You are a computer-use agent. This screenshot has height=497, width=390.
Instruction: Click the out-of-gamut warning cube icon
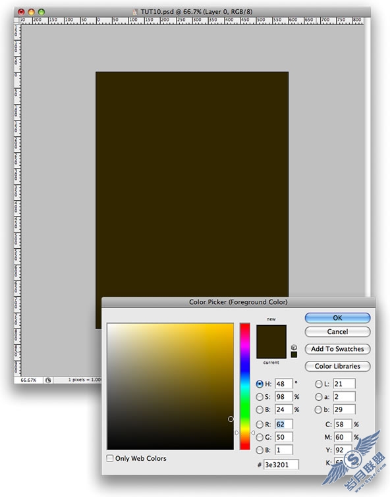pos(294,348)
